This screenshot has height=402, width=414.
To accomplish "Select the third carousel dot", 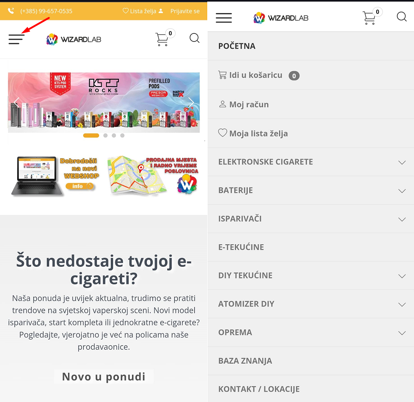I will [114, 136].
